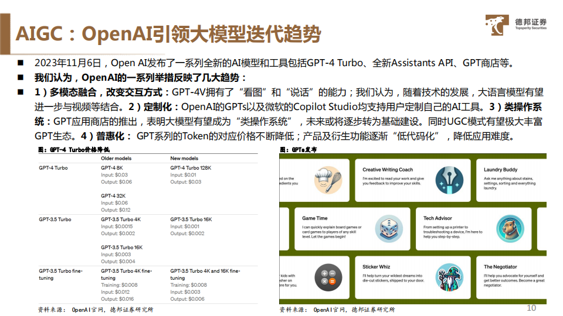563x316 pixels.
Task: Click the Topsperity Securities logo
Action: [515, 25]
